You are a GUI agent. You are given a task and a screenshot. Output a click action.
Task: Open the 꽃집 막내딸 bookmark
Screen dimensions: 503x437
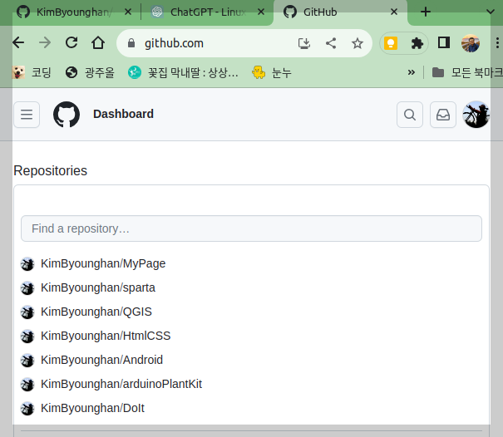tap(183, 72)
